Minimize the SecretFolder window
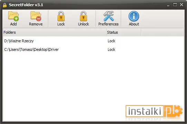Viewport: 187px width, 124px height. (x=168, y=5)
